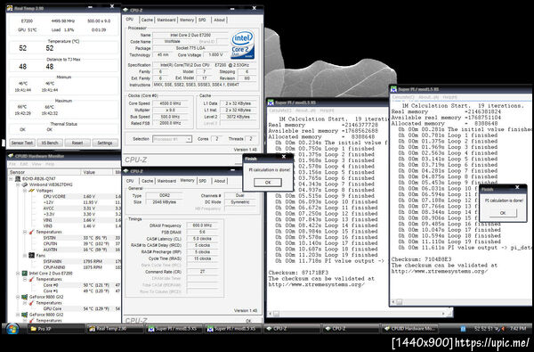Click the Value column header in Hardware Monitor
Image resolution: width=534 pixels, height=352 pixels.
click(x=97, y=172)
